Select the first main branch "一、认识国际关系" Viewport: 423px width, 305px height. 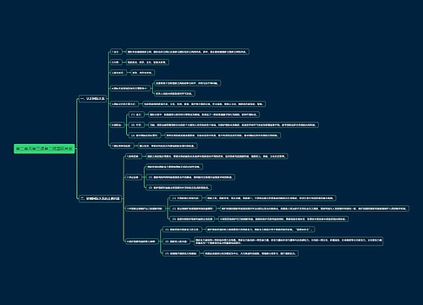click(x=92, y=99)
